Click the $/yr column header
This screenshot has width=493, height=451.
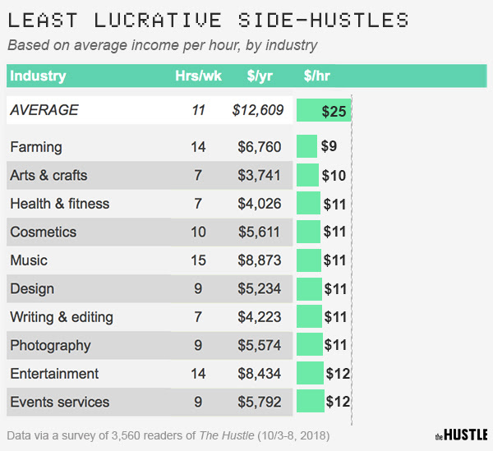[x=260, y=76]
